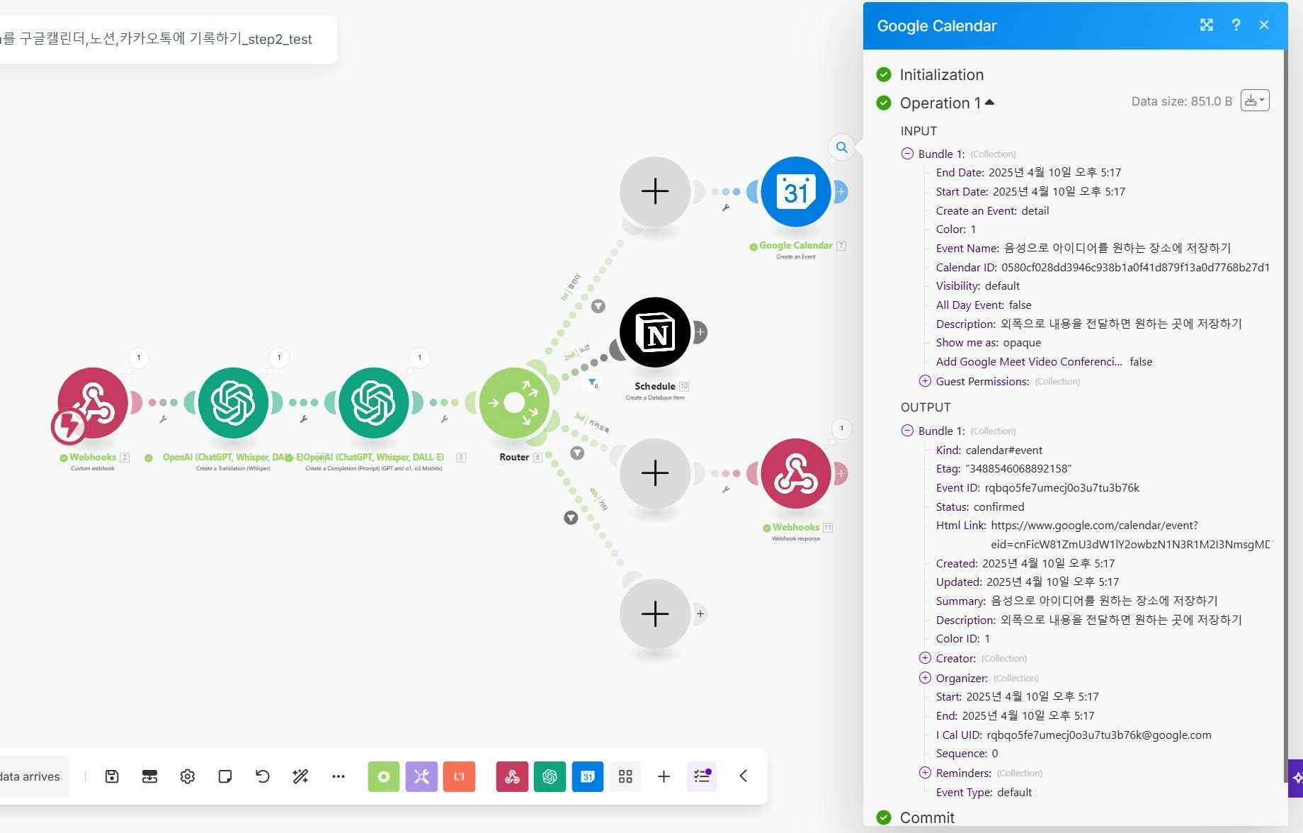Expand the Reminders collection
1303x833 pixels.
[925, 773]
